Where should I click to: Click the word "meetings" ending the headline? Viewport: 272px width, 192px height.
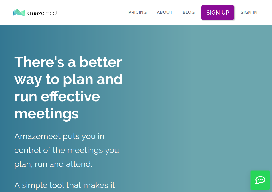coord(47,114)
